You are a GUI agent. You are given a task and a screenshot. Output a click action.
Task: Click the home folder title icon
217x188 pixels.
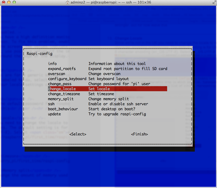(67, 3)
